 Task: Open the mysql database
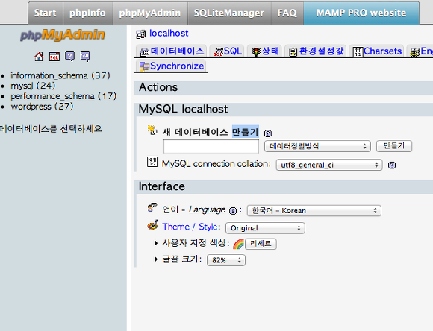[33, 86]
